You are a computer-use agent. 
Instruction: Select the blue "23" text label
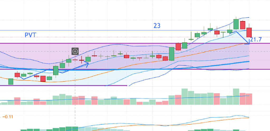157,26
